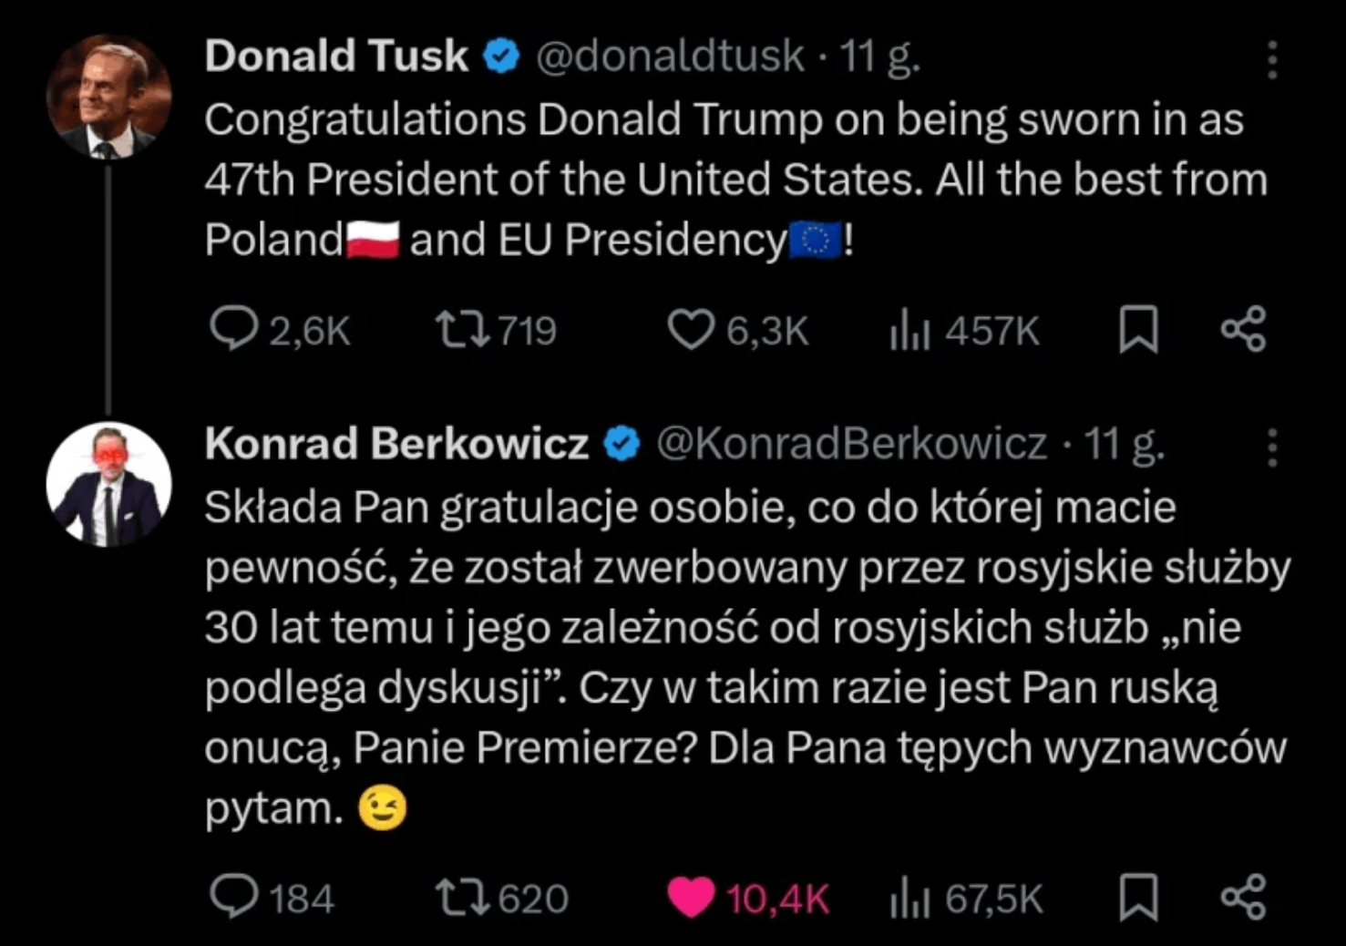
Task: Bookmark Konrad Berkowicz's tweet
Action: coord(1138,898)
